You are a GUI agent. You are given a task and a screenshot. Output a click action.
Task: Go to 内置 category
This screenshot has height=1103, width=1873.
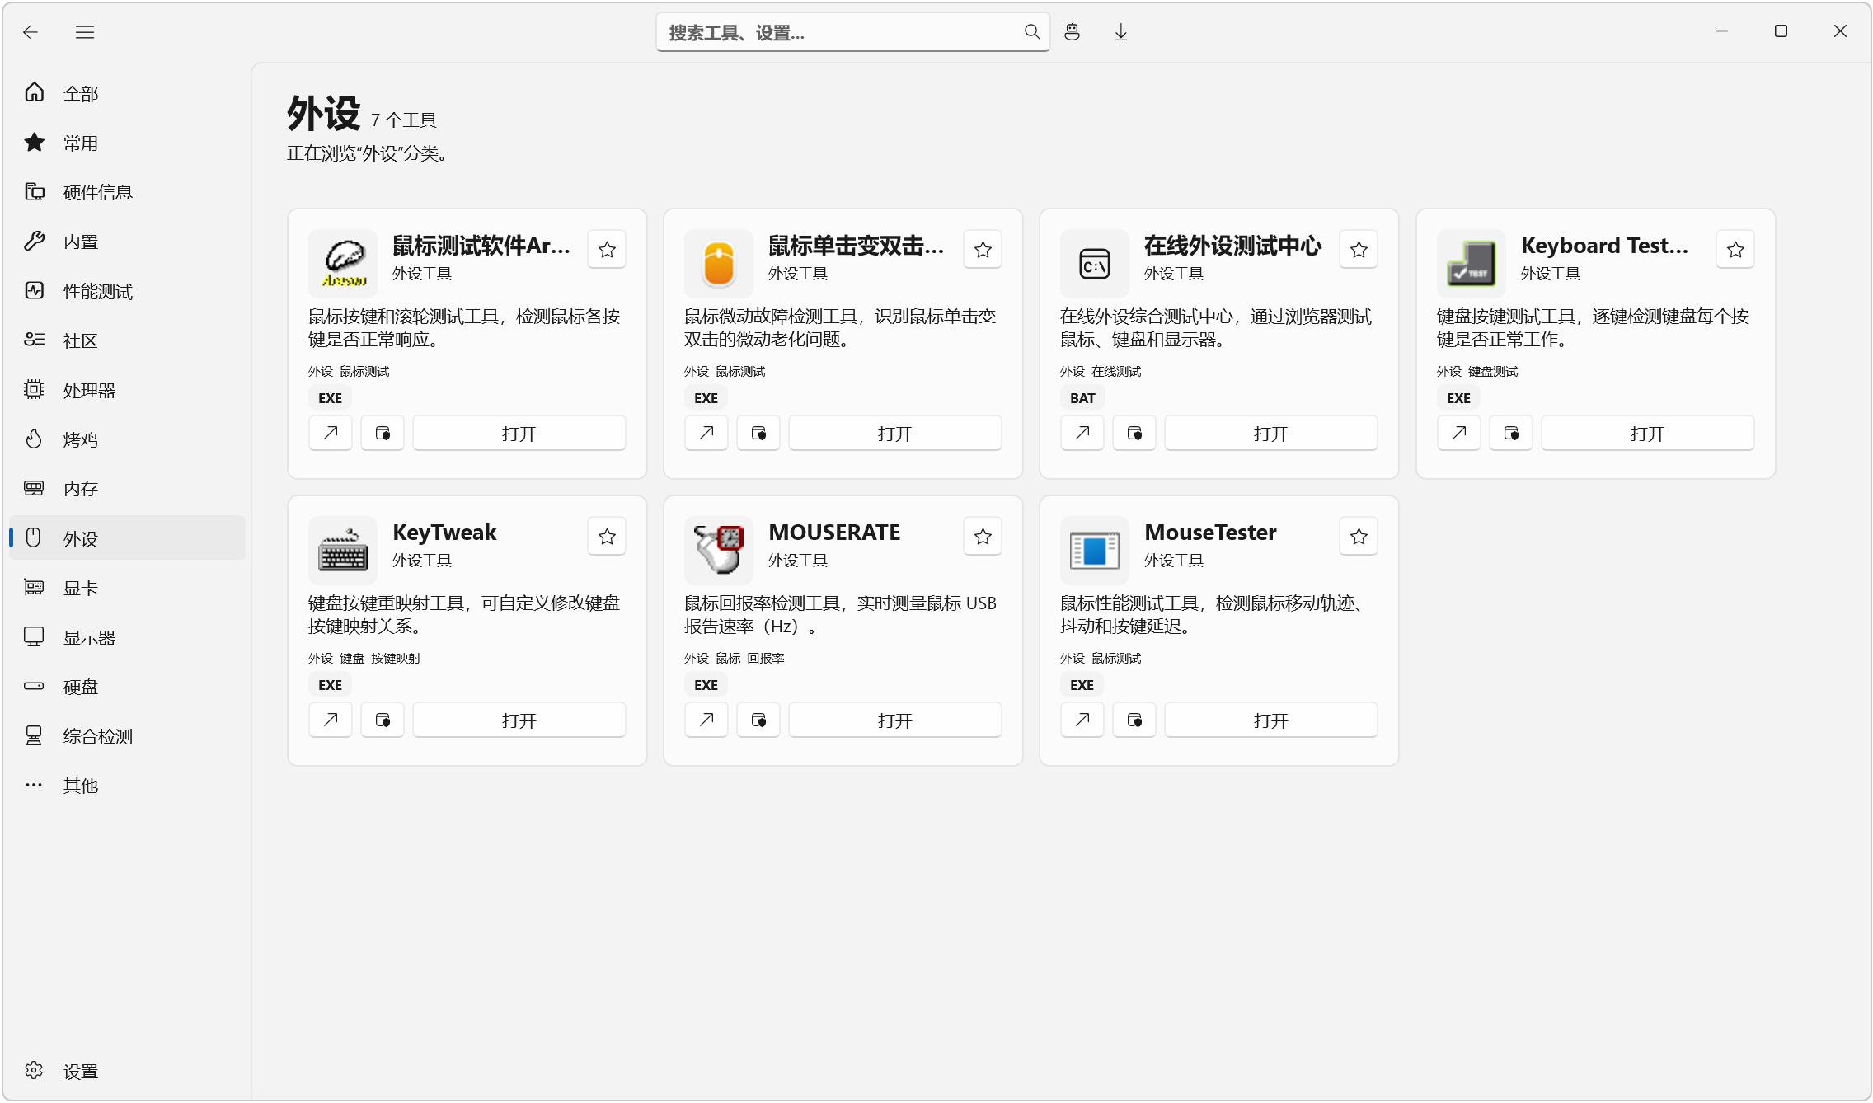pyautogui.click(x=127, y=242)
